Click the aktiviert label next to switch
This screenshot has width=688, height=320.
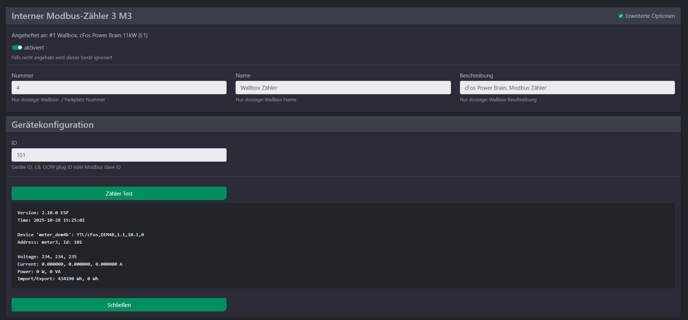point(34,48)
